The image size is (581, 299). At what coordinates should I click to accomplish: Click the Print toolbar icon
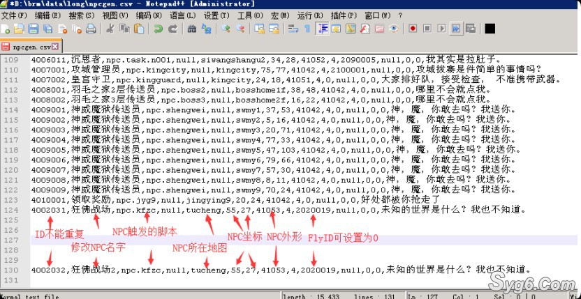coord(91,29)
